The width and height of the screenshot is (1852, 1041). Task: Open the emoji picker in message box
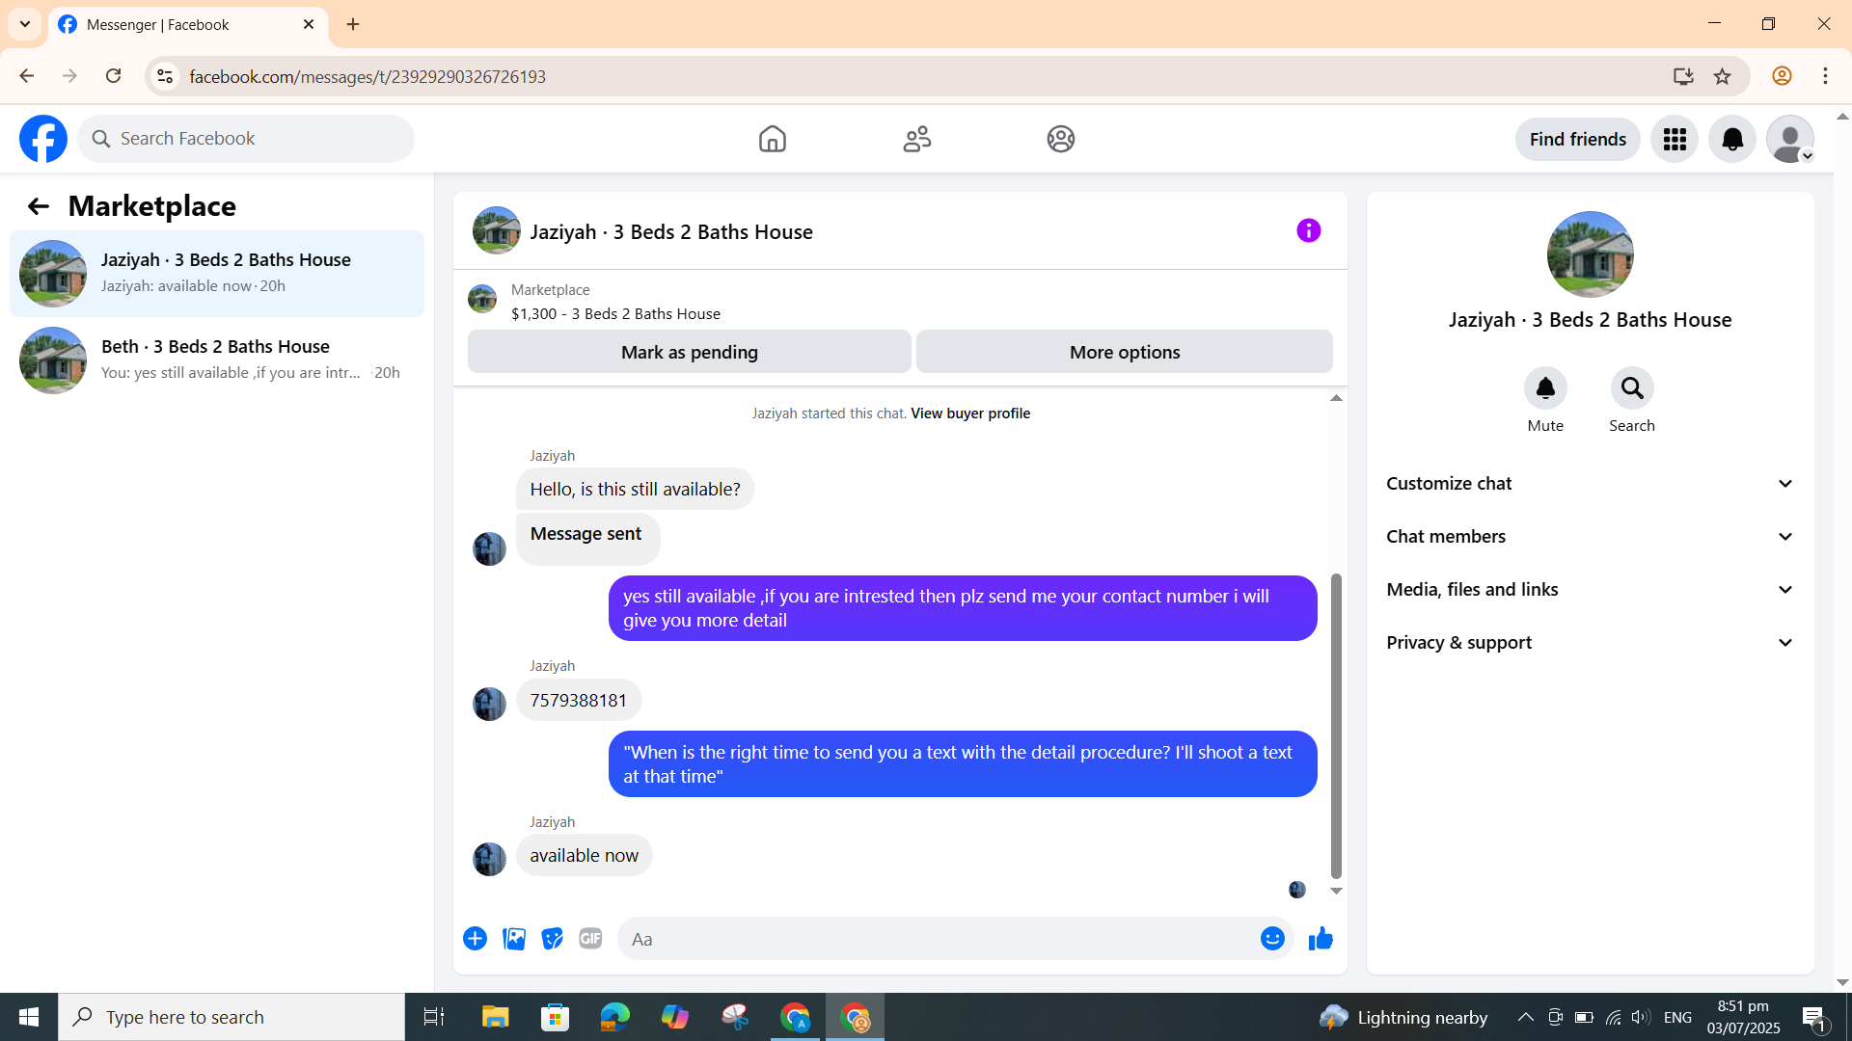(x=1272, y=939)
